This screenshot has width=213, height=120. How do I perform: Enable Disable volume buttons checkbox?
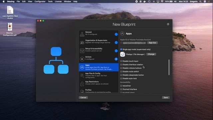tap(121, 68)
